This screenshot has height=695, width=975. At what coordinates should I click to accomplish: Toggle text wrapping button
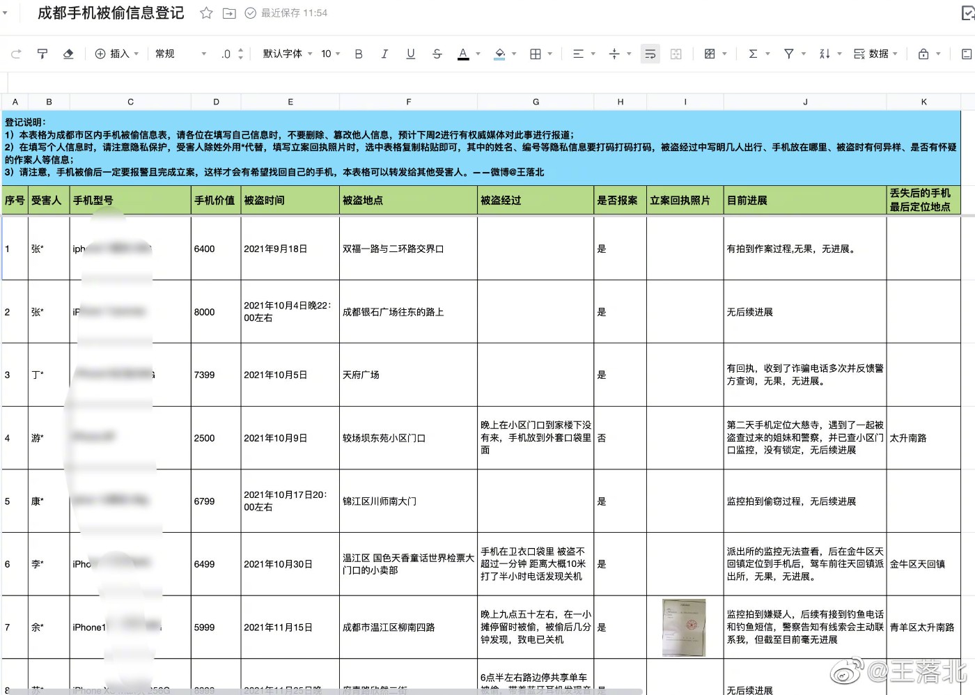tap(650, 54)
